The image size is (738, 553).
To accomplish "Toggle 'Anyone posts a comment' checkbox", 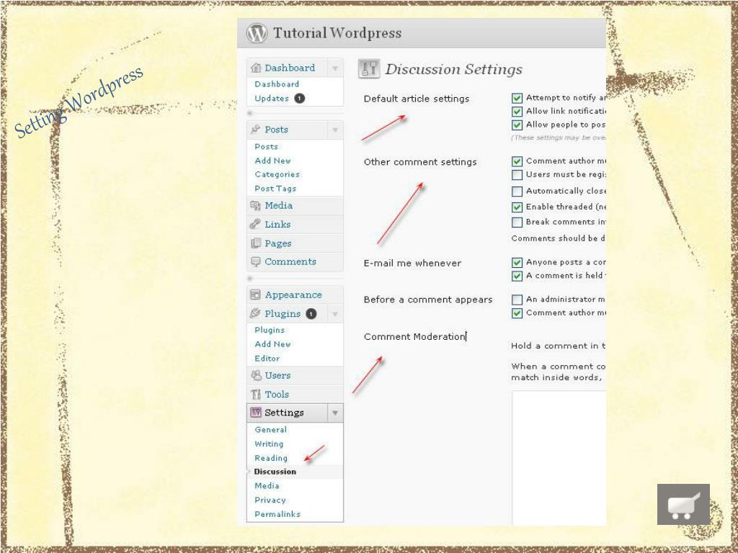I will [x=517, y=262].
